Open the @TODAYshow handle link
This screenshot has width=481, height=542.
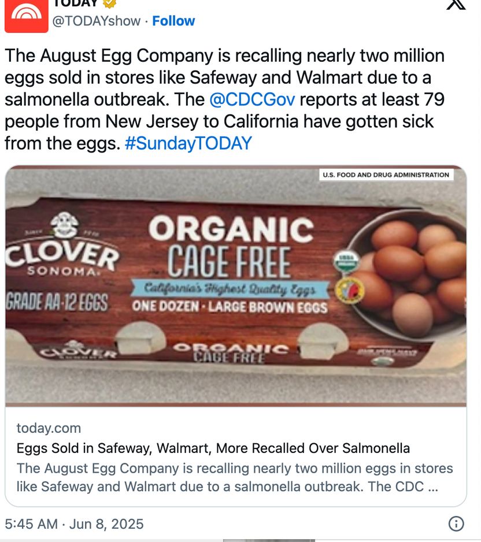click(97, 21)
